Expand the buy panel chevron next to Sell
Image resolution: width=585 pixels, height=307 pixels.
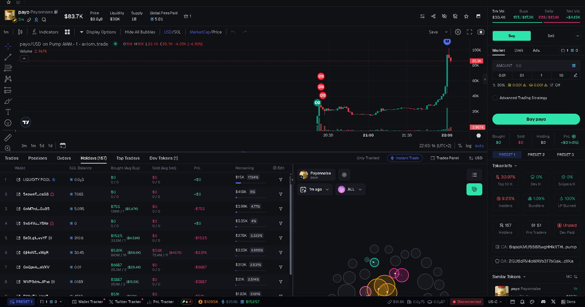pos(577,36)
